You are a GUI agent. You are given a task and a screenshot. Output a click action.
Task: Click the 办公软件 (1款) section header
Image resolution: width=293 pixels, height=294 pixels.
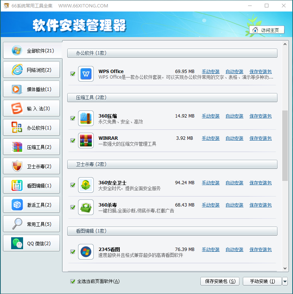point(172,53)
